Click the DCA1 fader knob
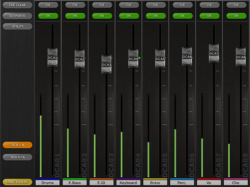 [53, 58]
